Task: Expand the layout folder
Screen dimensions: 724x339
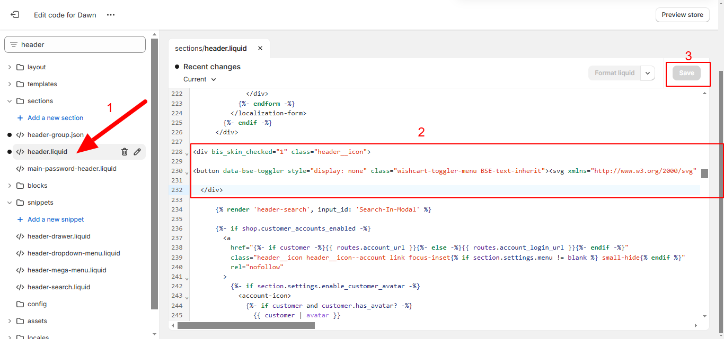Action: click(10, 67)
